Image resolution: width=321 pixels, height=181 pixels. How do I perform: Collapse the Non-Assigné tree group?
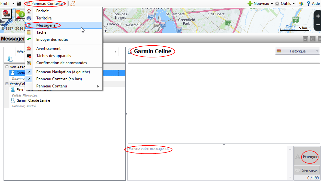click(x=7, y=67)
